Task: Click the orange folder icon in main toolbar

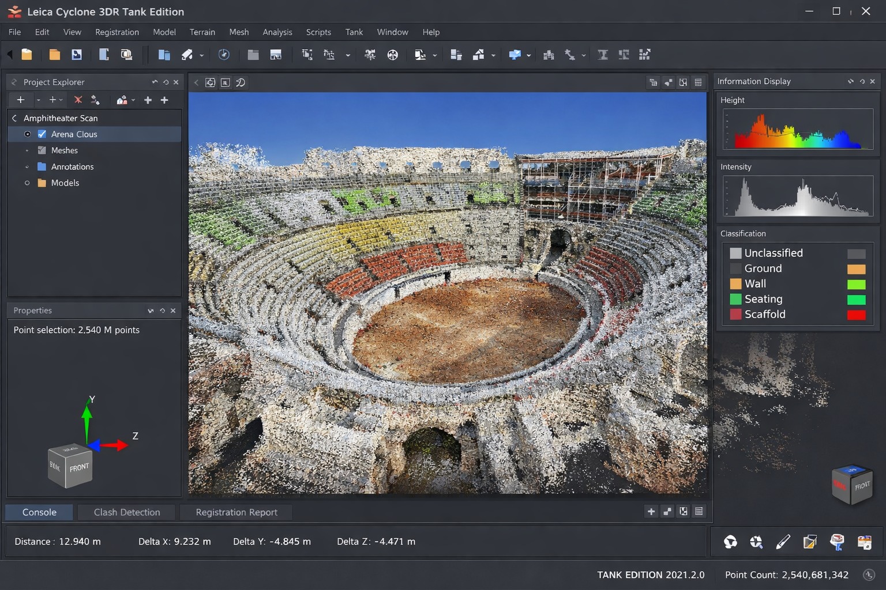Action: point(54,55)
